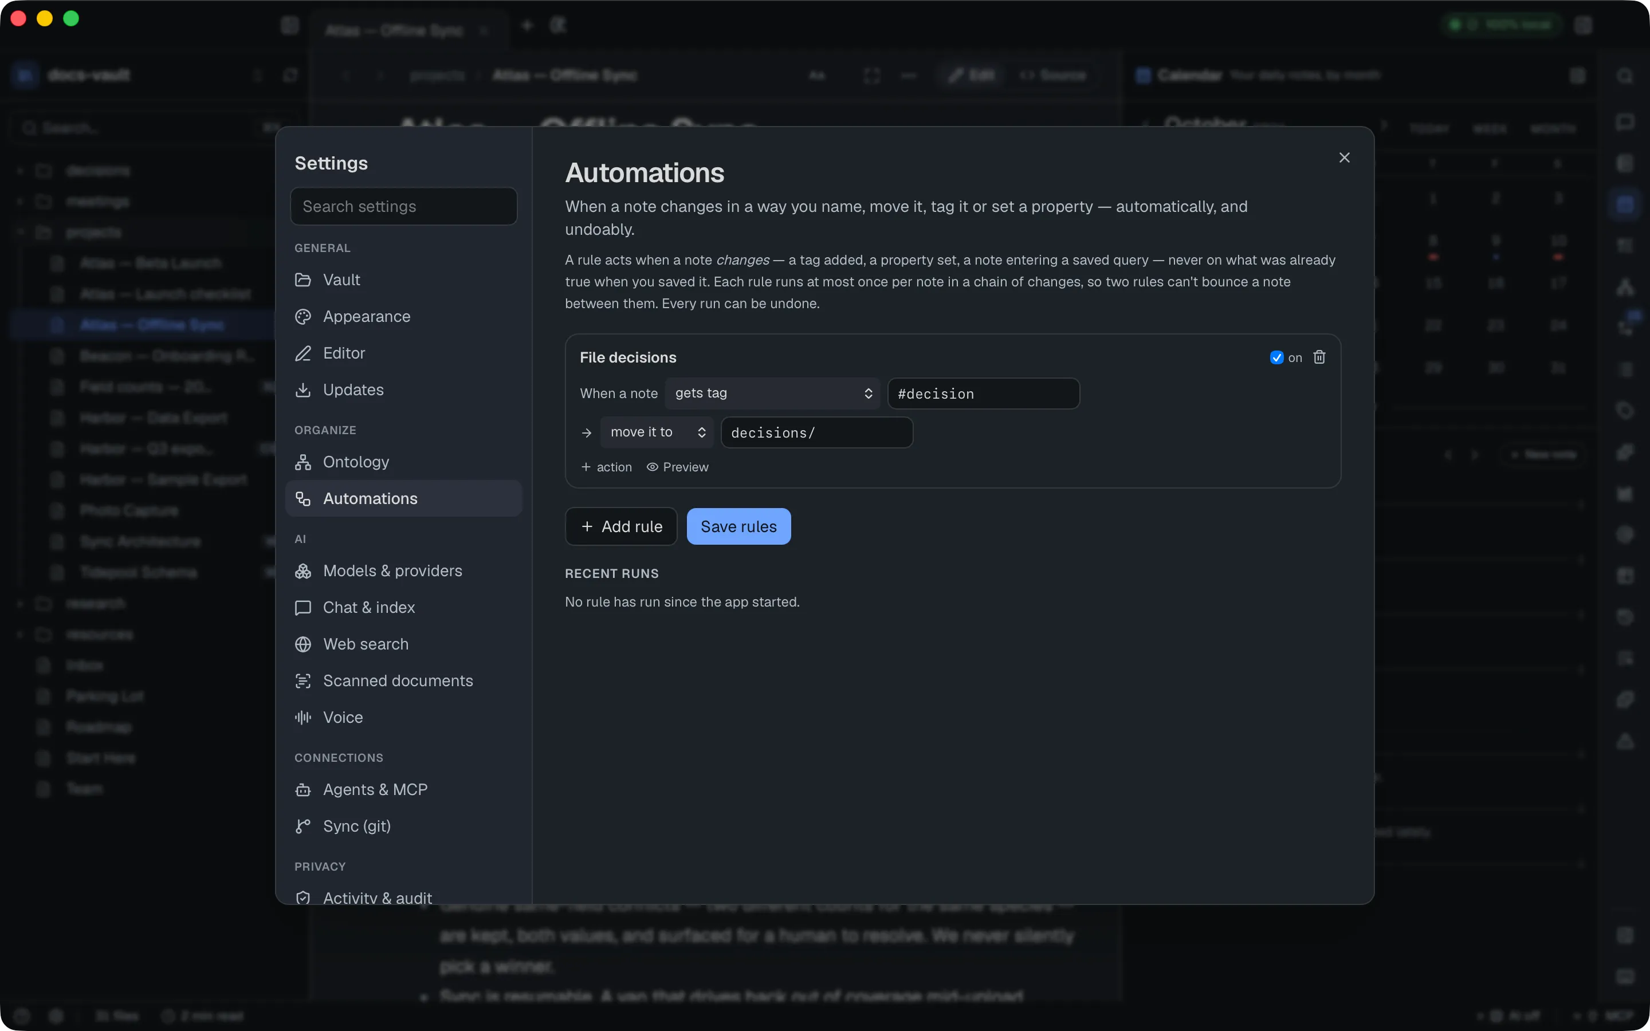Open the 'move it to' action dropdown
The width and height of the screenshot is (1650, 1031).
(x=657, y=432)
